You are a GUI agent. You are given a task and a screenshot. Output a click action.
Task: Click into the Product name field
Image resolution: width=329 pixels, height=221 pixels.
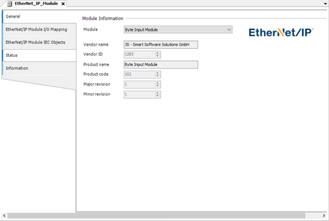pyautogui.click(x=161, y=64)
